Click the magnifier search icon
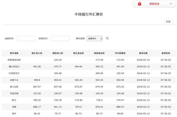177x117 pixels. (x=107, y=38)
